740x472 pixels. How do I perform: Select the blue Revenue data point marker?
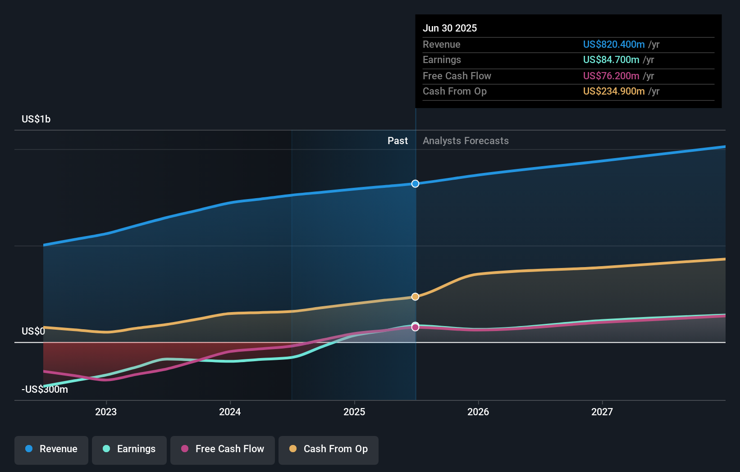pos(415,183)
